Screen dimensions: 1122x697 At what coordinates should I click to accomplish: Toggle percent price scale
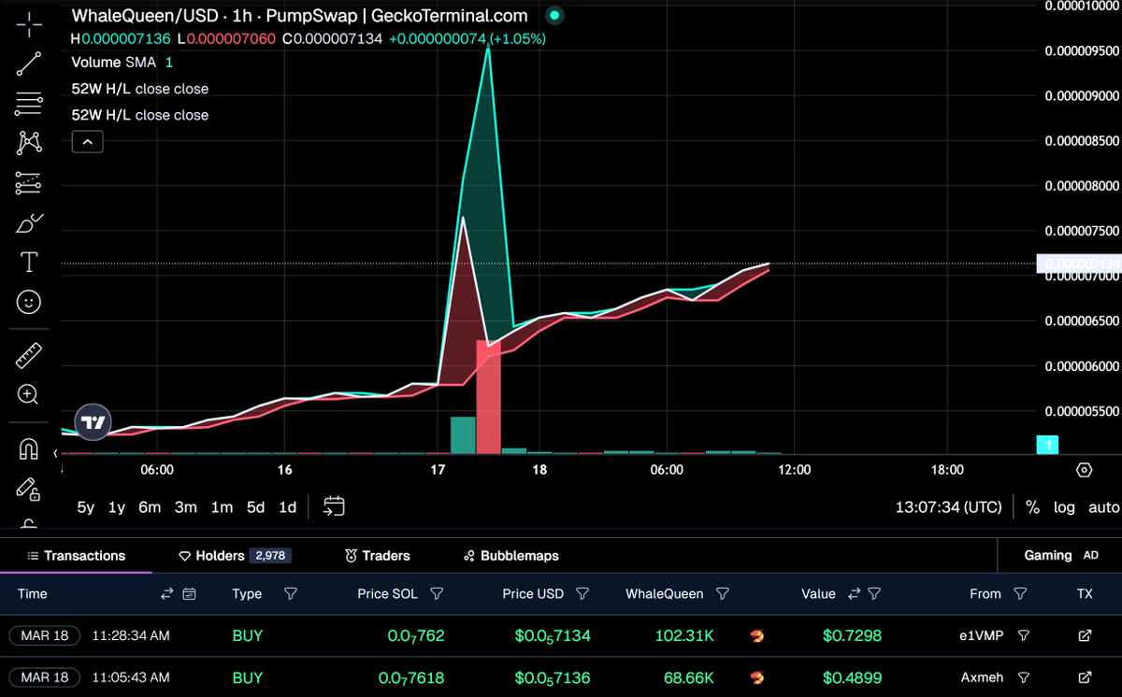click(1032, 507)
